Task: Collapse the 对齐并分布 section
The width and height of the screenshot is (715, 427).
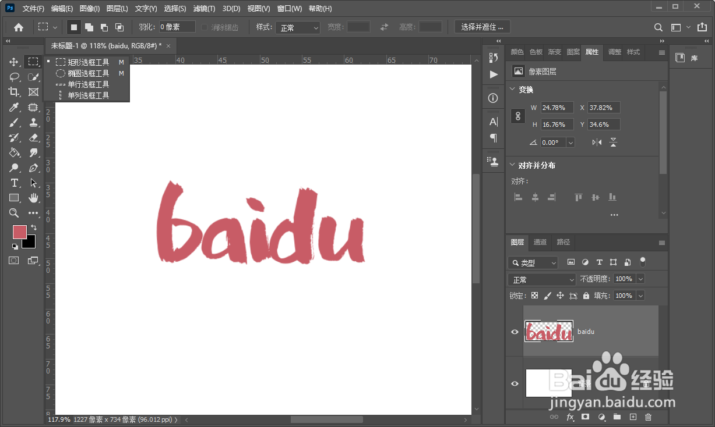Action: (x=512, y=165)
